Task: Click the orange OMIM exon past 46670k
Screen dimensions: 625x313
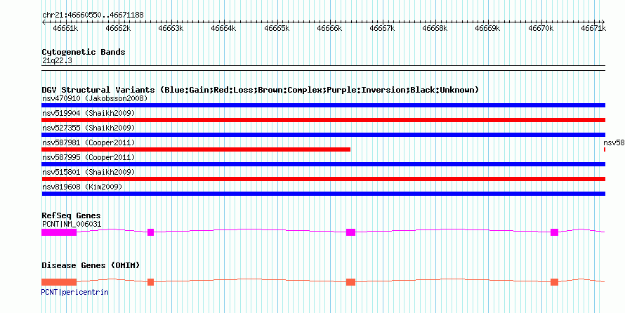Action: coord(555,282)
